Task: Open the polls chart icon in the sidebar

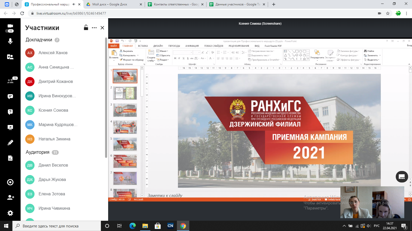Action: tap(10, 158)
